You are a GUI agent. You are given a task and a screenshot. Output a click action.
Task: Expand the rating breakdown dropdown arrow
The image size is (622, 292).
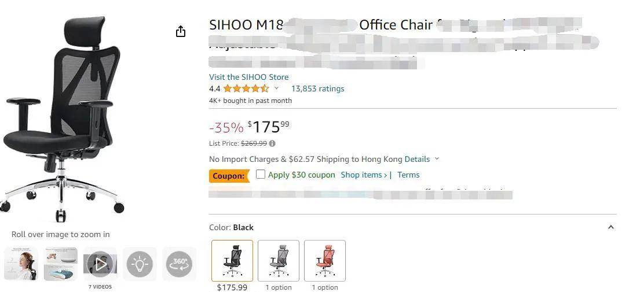point(276,88)
